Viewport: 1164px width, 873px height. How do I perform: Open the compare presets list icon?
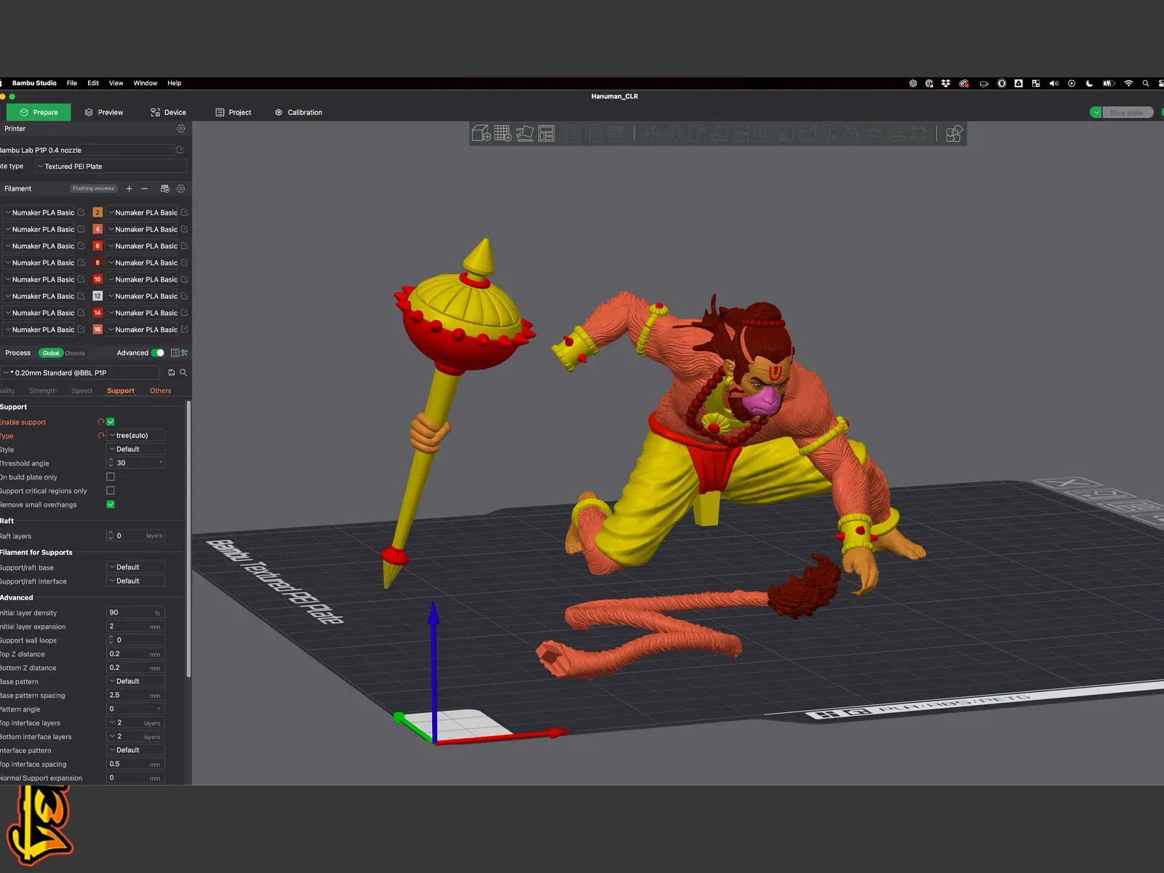coord(175,353)
